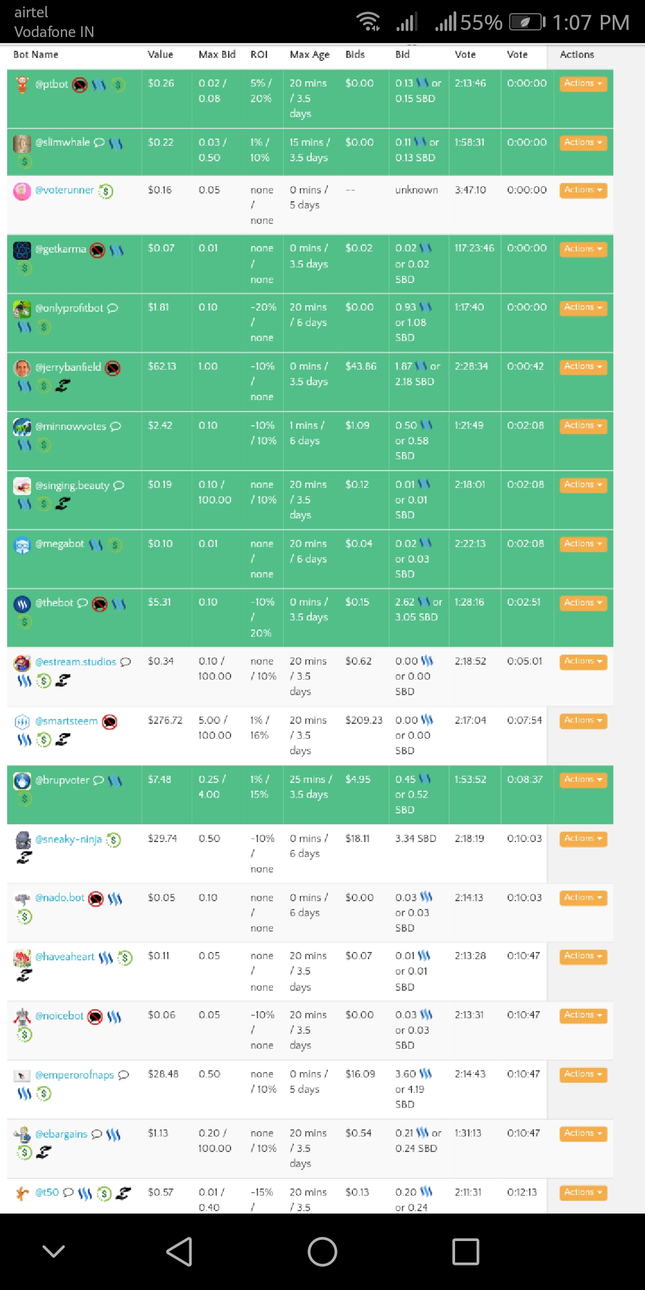Click the @ptbot avatar image

pos(22,85)
